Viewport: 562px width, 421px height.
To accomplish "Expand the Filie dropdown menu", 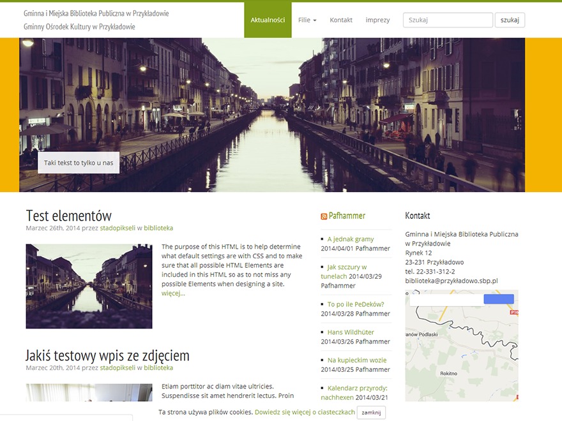I will [307, 20].
